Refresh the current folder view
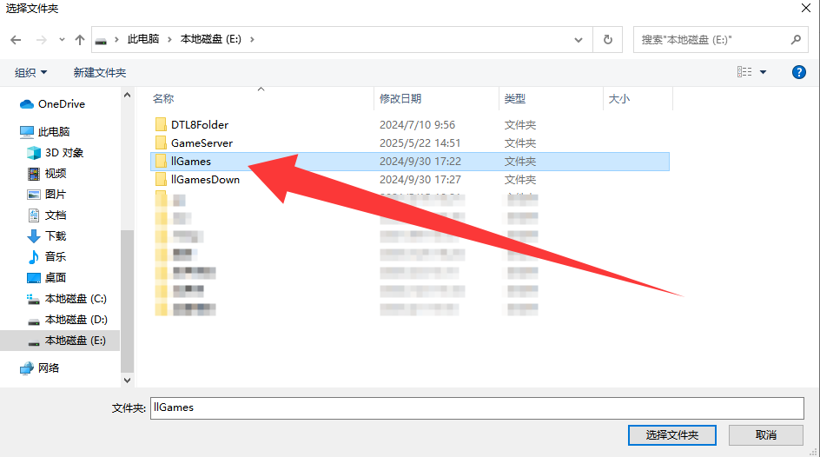This screenshot has width=820, height=457. tap(607, 40)
